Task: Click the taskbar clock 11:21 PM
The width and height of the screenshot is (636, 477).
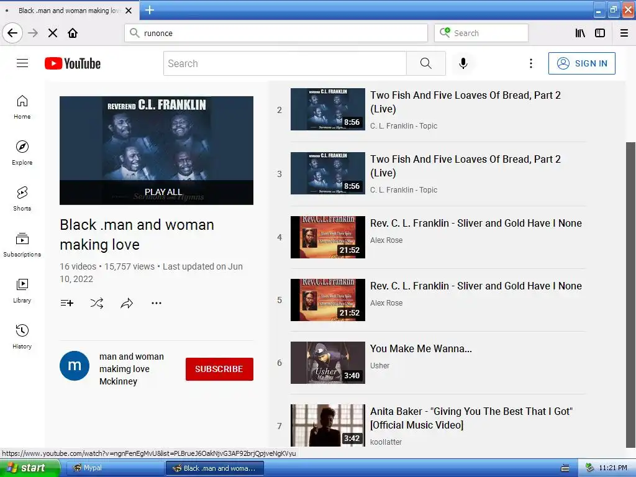Action: [x=613, y=468]
